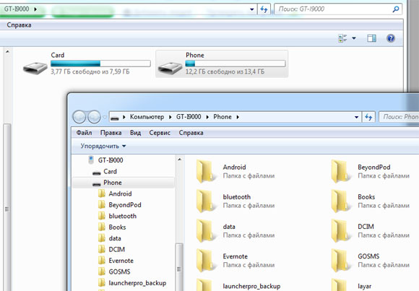Screen dimensions: 419x291
Task: Select BeyondPod folder icon in file list
Action: click(341, 172)
